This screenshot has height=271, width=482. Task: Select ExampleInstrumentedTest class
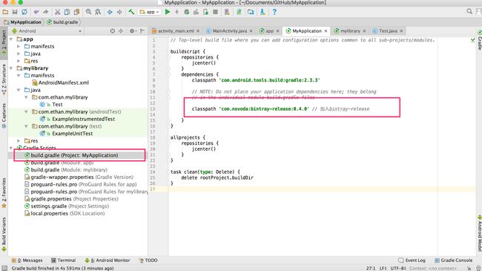[x=77, y=119]
